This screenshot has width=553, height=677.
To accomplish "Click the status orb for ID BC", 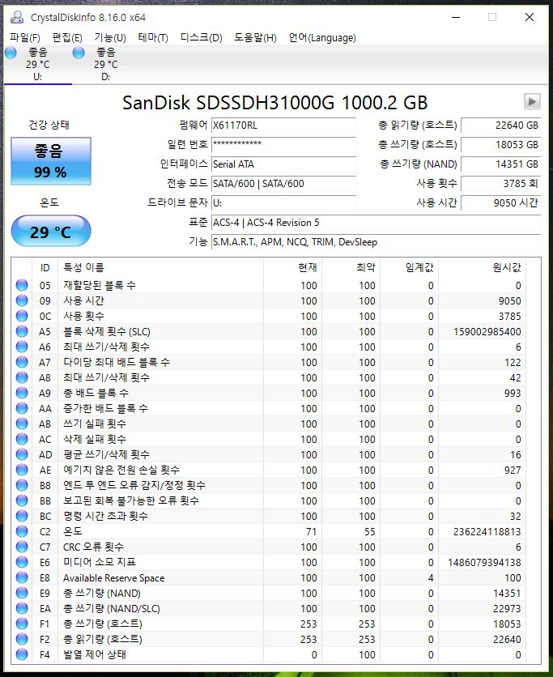I will tap(22, 516).
